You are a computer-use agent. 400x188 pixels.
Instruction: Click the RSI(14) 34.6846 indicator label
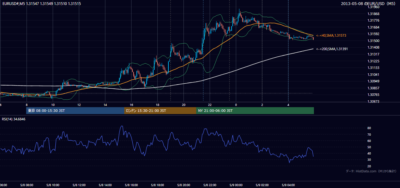coord(14,119)
